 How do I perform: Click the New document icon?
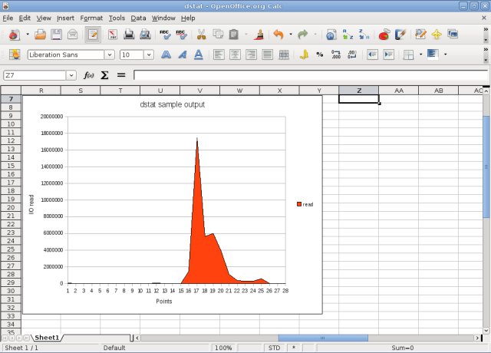click(x=14, y=35)
